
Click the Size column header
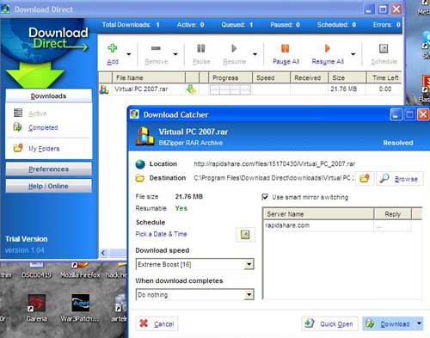347,77
